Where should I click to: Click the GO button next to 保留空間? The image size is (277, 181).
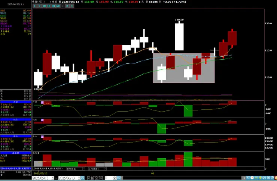coord(119,178)
